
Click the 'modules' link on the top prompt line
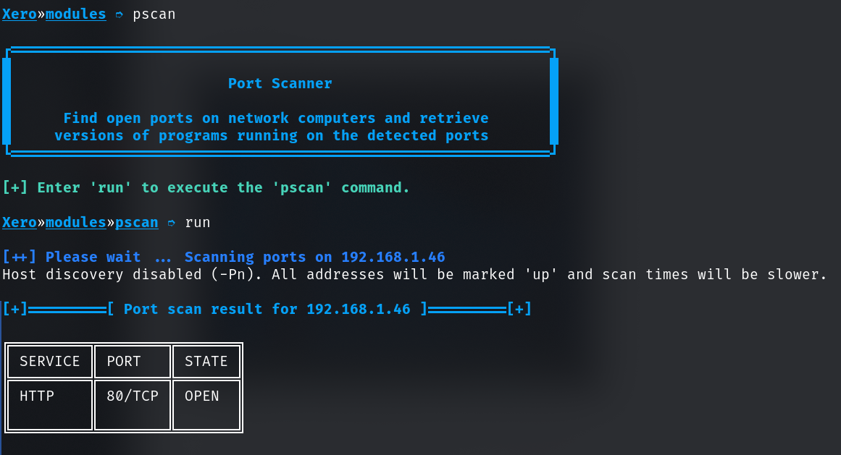click(76, 14)
